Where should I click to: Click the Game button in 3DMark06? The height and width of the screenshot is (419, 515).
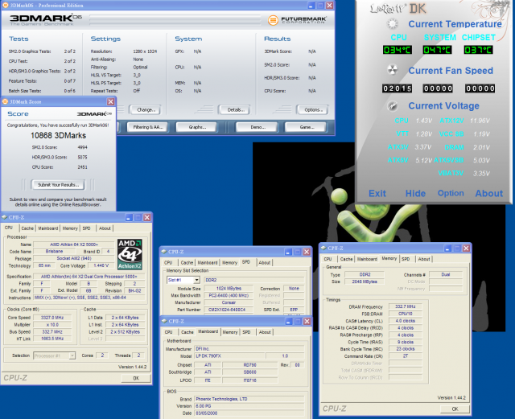pyautogui.click(x=306, y=127)
